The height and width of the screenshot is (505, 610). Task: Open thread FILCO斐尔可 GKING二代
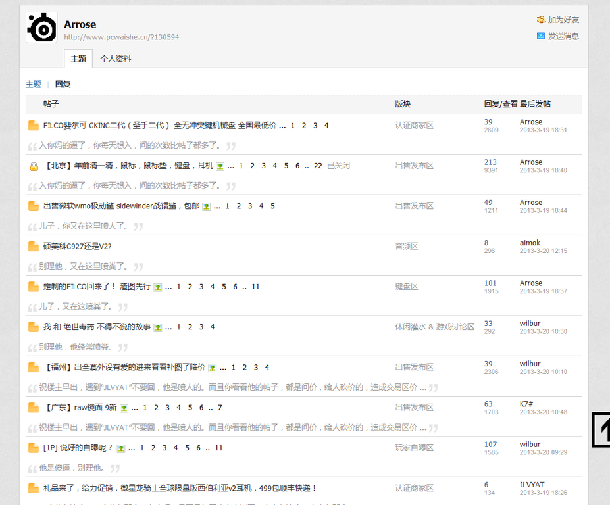coord(160,126)
